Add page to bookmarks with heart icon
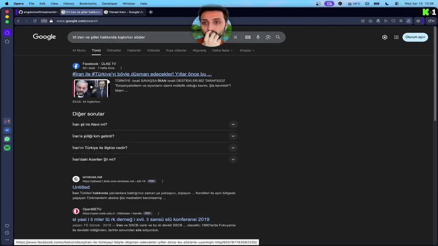The height and width of the screenshot is (246, 438). coord(393,21)
